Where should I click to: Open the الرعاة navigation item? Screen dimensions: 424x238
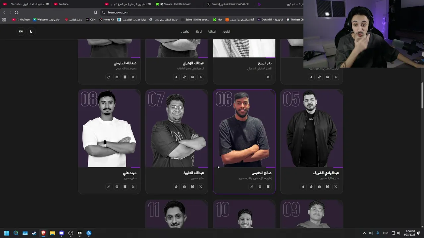click(199, 32)
